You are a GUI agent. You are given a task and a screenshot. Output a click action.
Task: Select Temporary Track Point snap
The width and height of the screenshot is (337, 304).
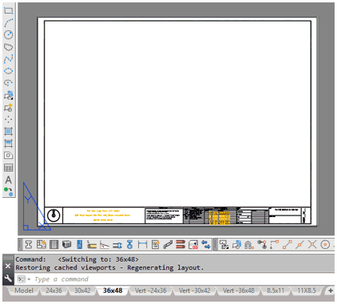pyautogui.click(x=262, y=244)
